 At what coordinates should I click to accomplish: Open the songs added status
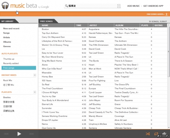[155, 14]
